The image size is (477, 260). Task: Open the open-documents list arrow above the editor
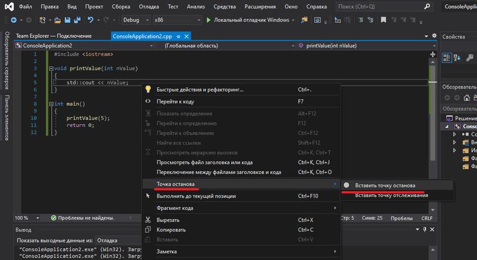click(426, 36)
